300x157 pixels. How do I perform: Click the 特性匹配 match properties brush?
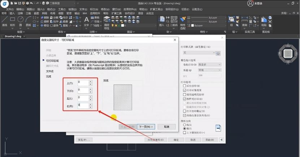click(183, 23)
